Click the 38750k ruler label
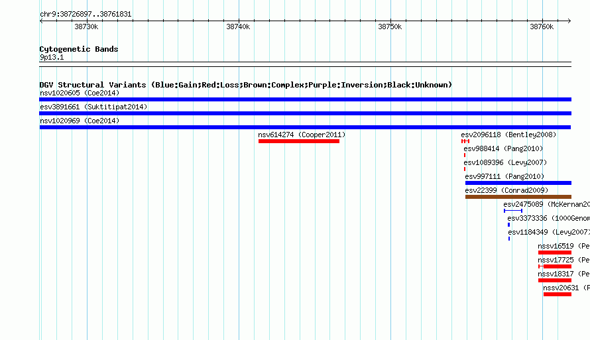The width and height of the screenshot is (590, 340). pyautogui.click(x=390, y=27)
